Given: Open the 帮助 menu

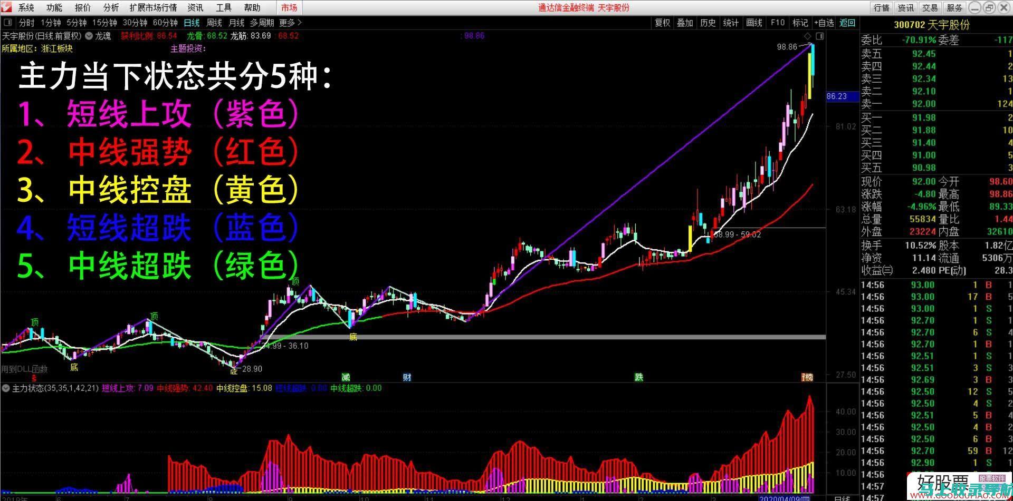Looking at the screenshot, I should coord(252,7).
